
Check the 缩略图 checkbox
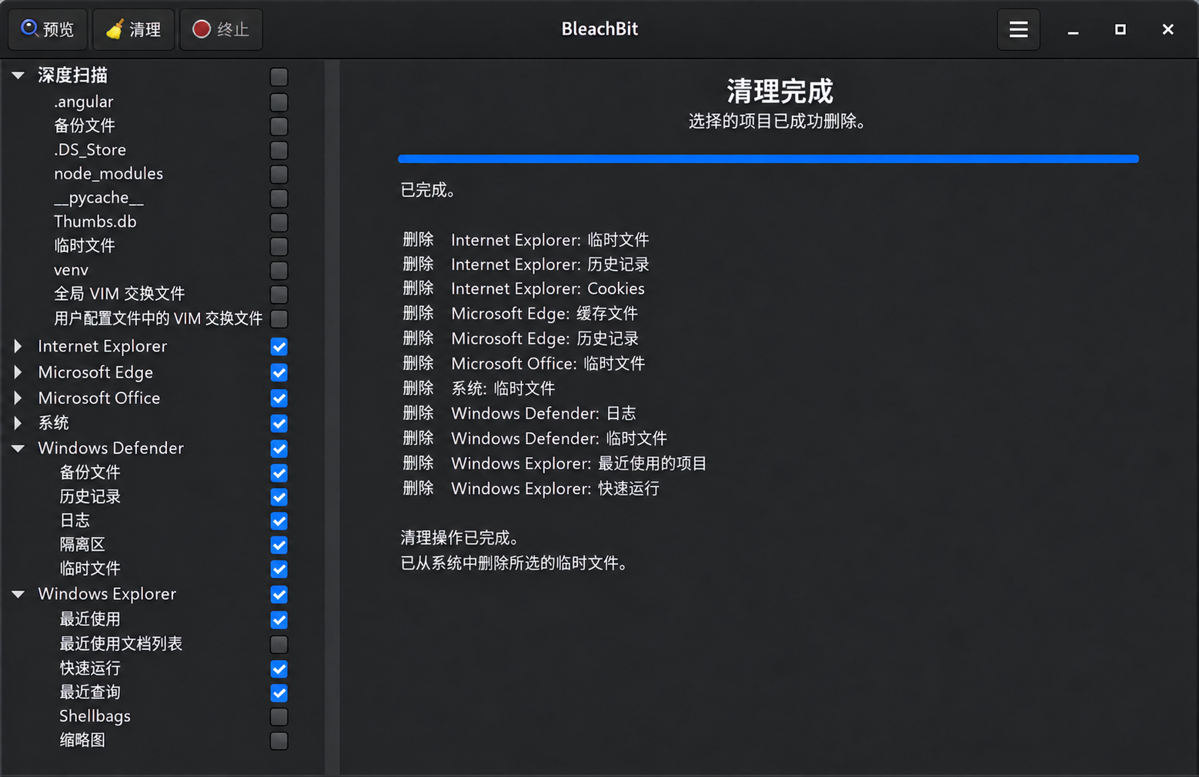(x=279, y=741)
